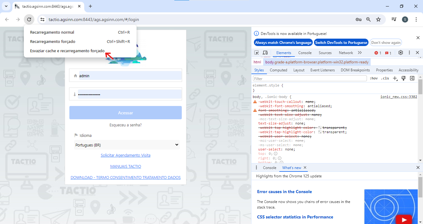Image resolution: width=423 pixels, height=224 pixels.
Task: Bookmark this page with the star icon
Action: tap(378, 19)
